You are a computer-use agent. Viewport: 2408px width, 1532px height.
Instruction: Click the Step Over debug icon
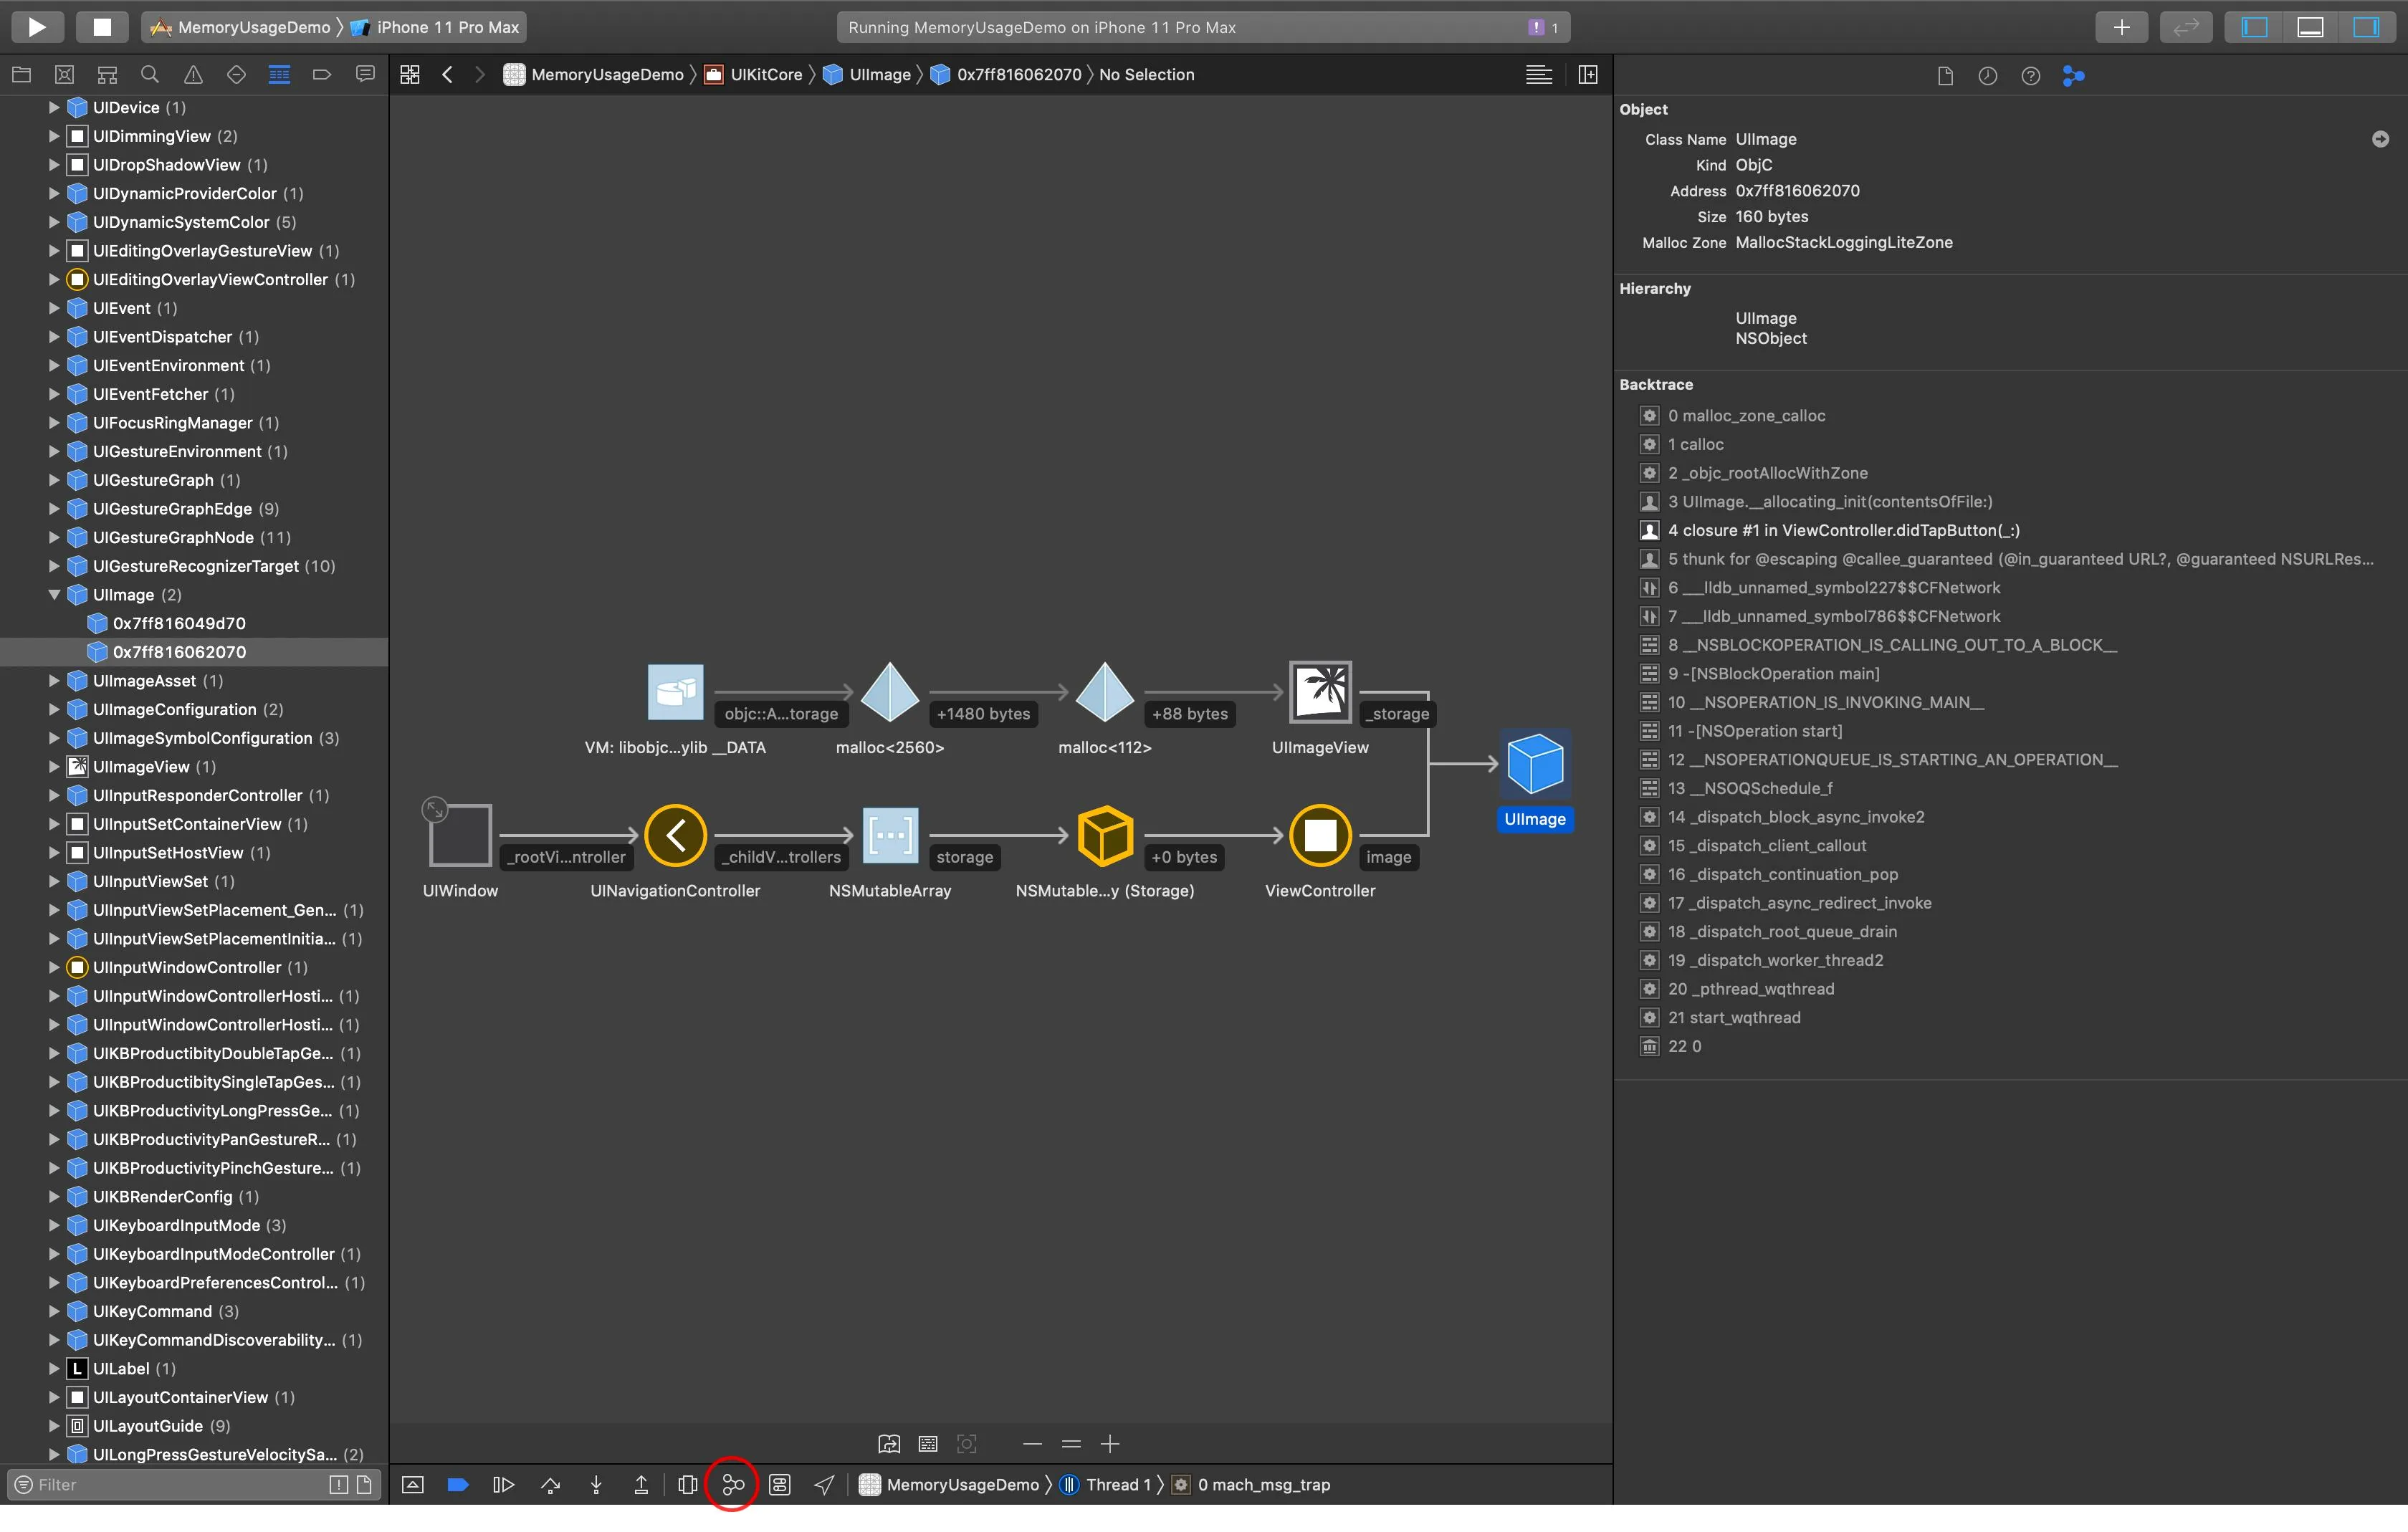pyautogui.click(x=550, y=1485)
